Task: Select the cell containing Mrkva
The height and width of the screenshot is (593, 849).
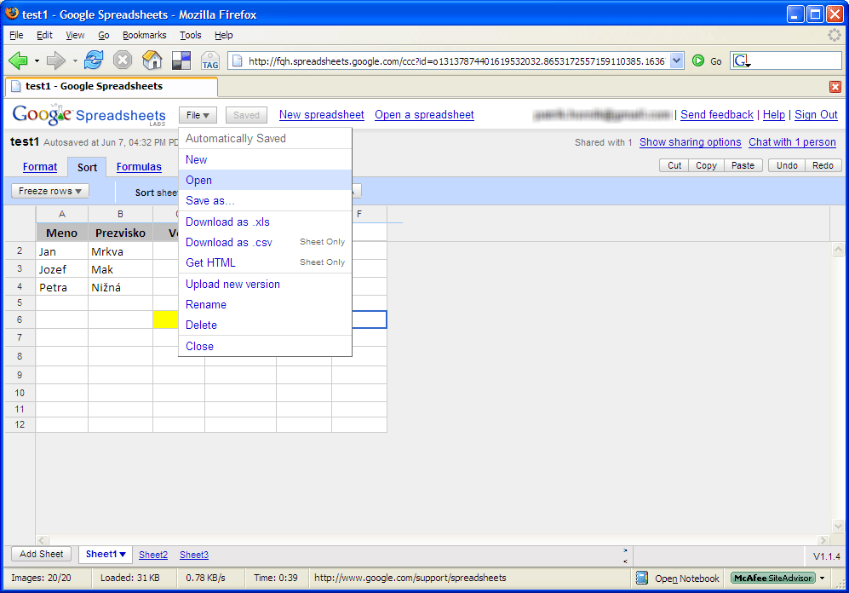Action: pos(120,251)
